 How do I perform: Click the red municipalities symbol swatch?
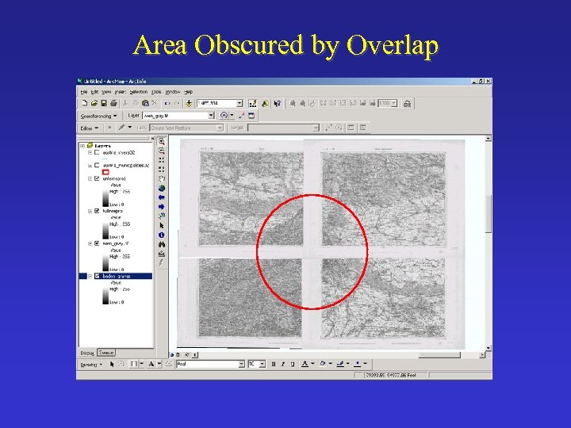click(x=105, y=172)
